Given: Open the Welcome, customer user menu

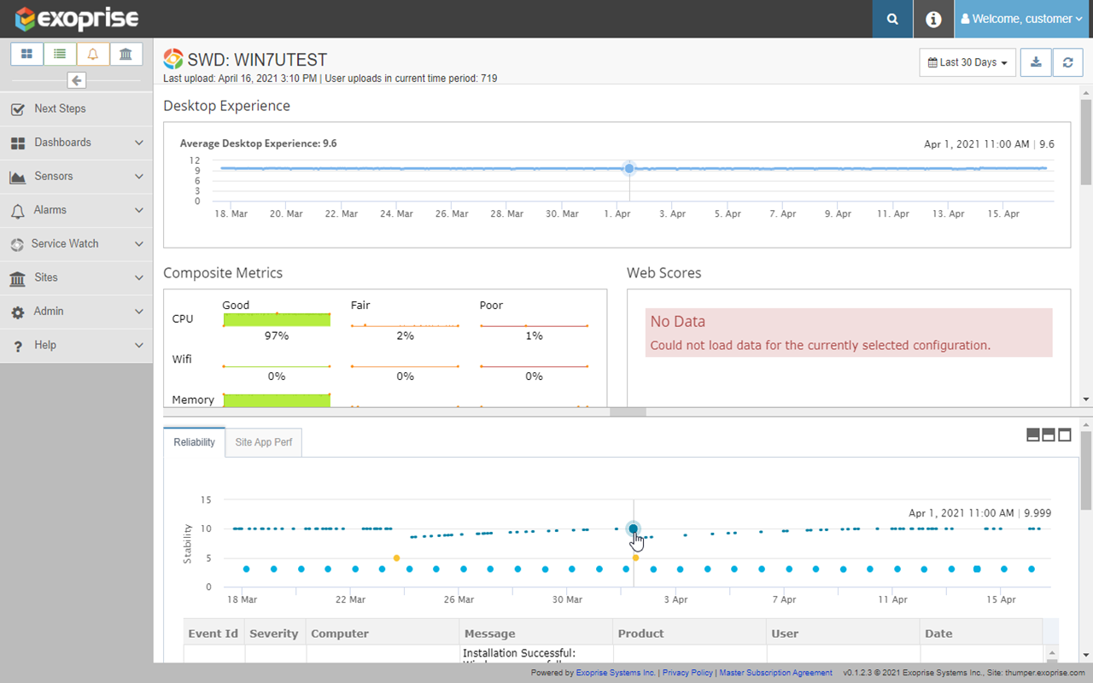Looking at the screenshot, I should point(1023,19).
